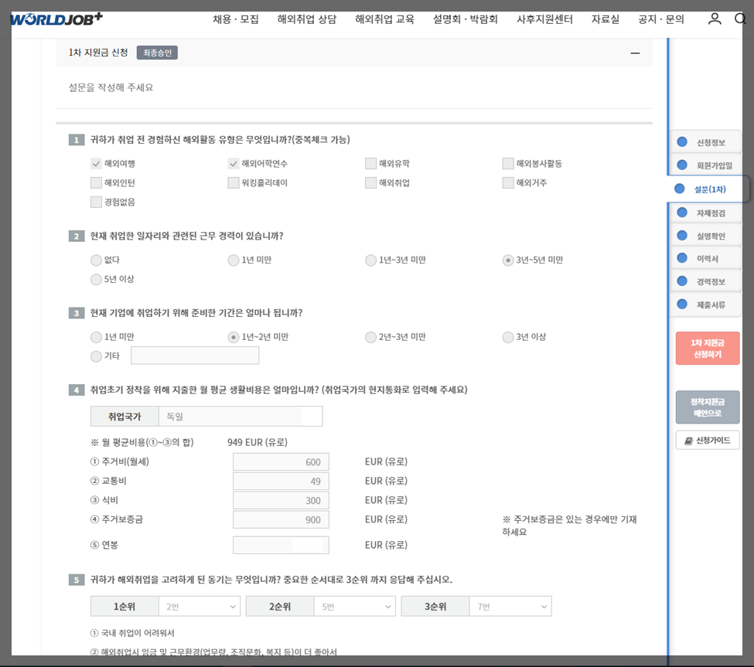Click the blue dot beside 경력정보

pyautogui.click(x=682, y=281)
